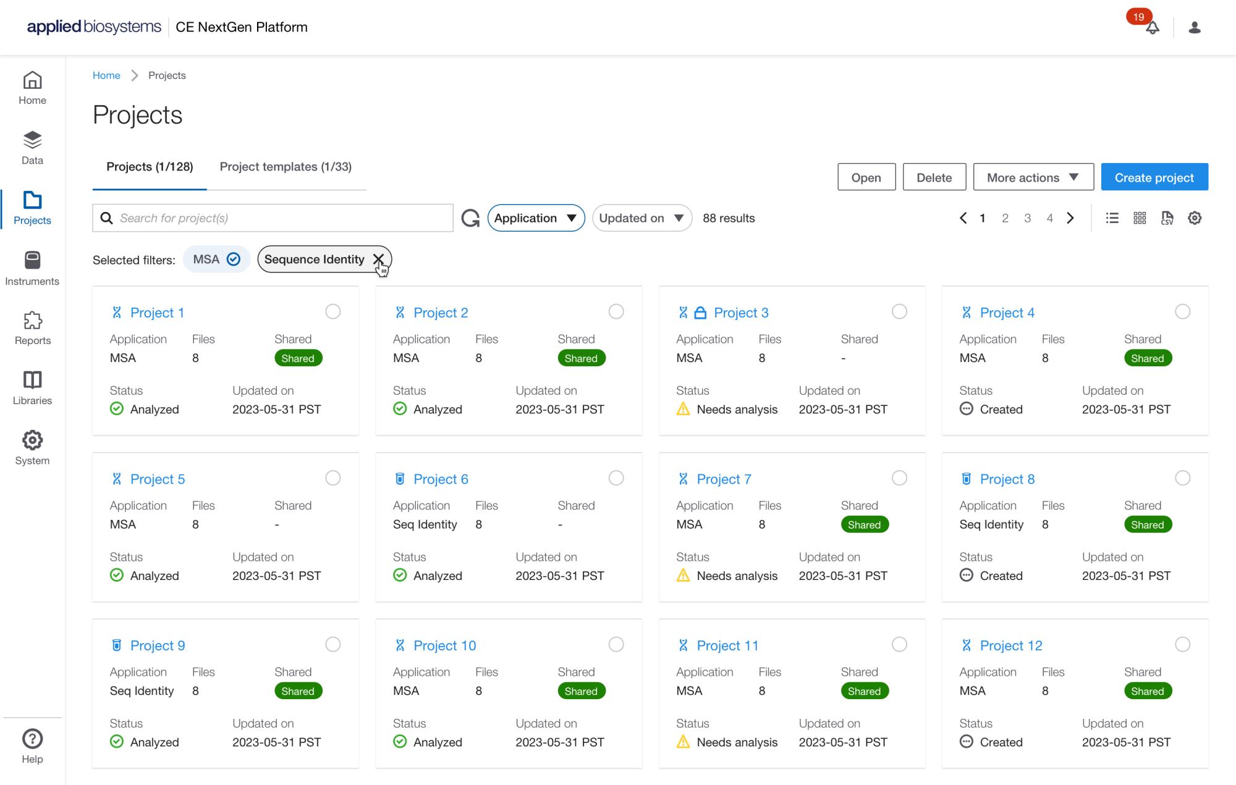Screen dimensions: 1236x785
Task: Remove the Sequence Identity filter chip
Action: 378,259
